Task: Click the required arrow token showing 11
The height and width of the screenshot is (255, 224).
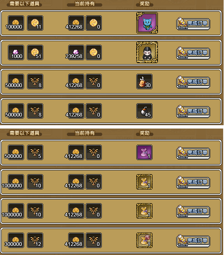Action: pos(35,23)
